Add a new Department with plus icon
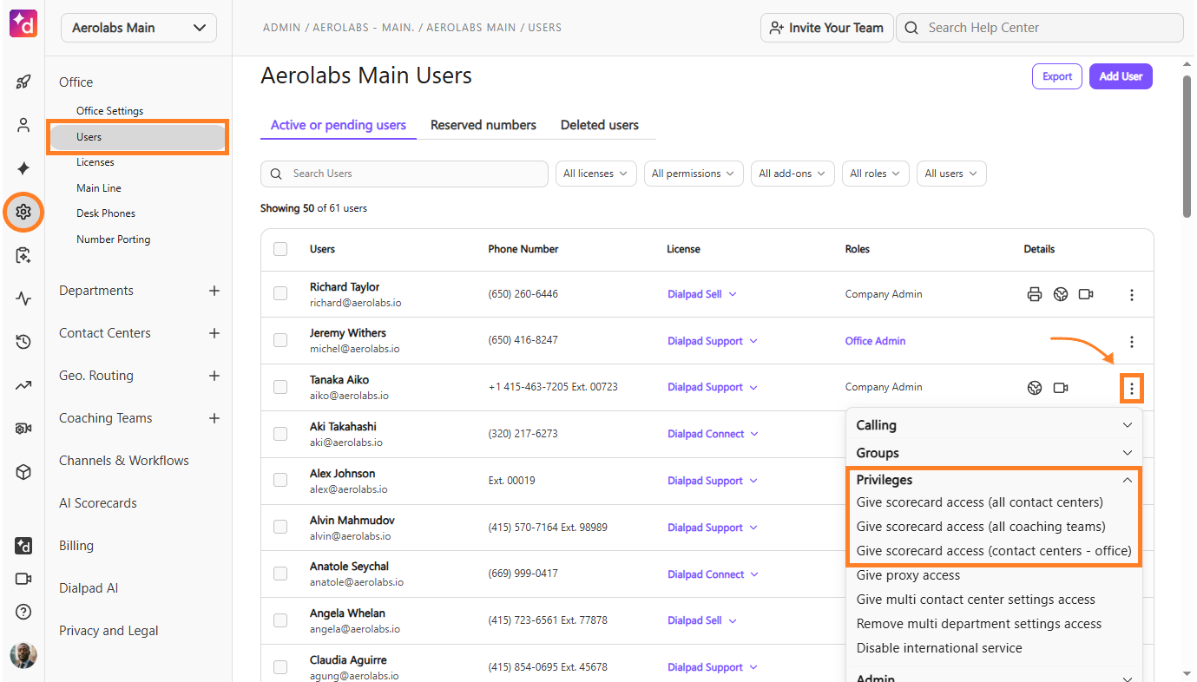Viewport: 1197px width, 682px height. pos(214,291)
